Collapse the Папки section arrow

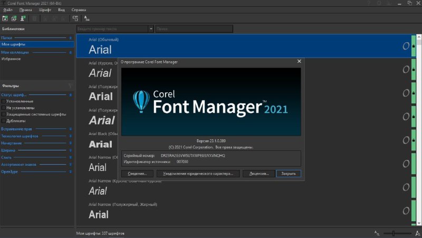point(71,38)
